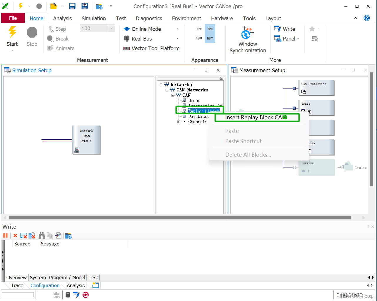
Task: Switch to the Trace desktop tab
Action: (x=17, y=285)
